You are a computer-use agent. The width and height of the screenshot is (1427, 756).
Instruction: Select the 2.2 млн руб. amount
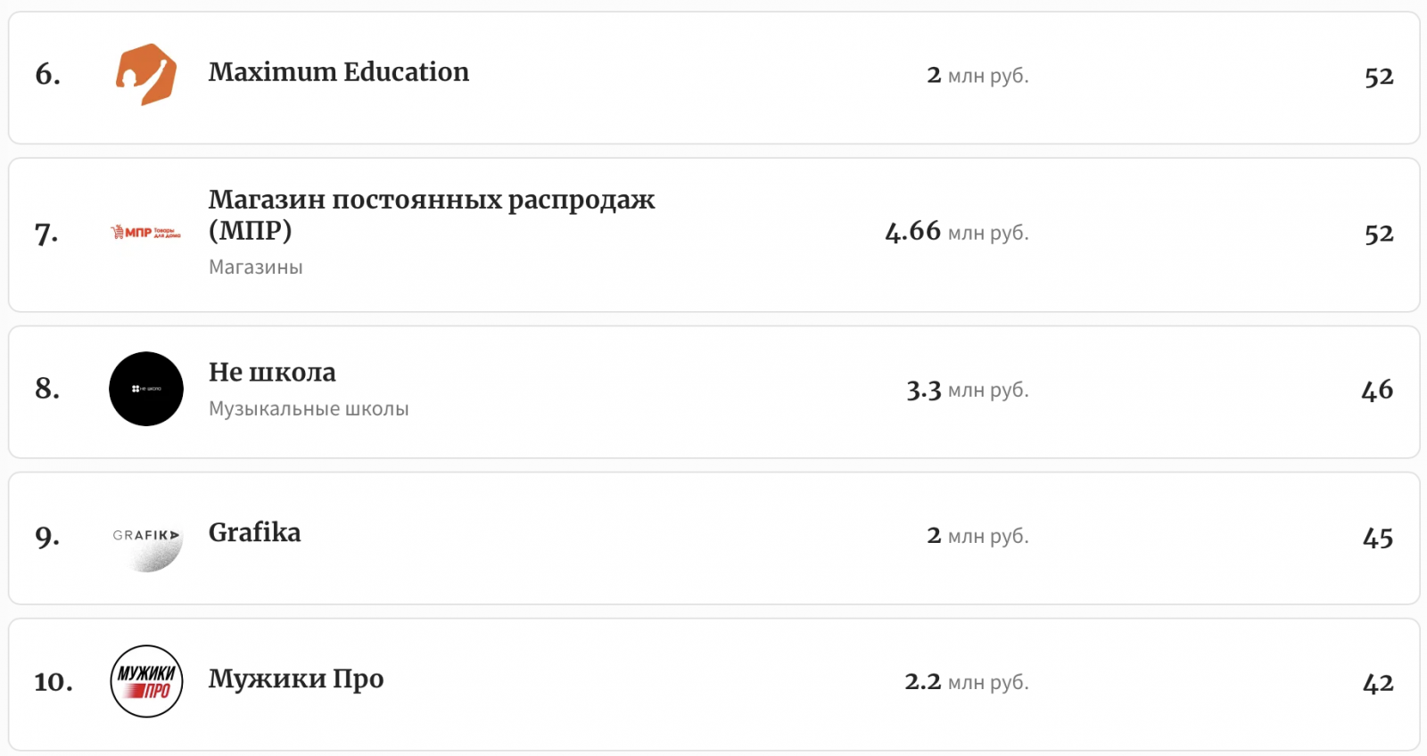pyautogui.click(x=966, y=682)
